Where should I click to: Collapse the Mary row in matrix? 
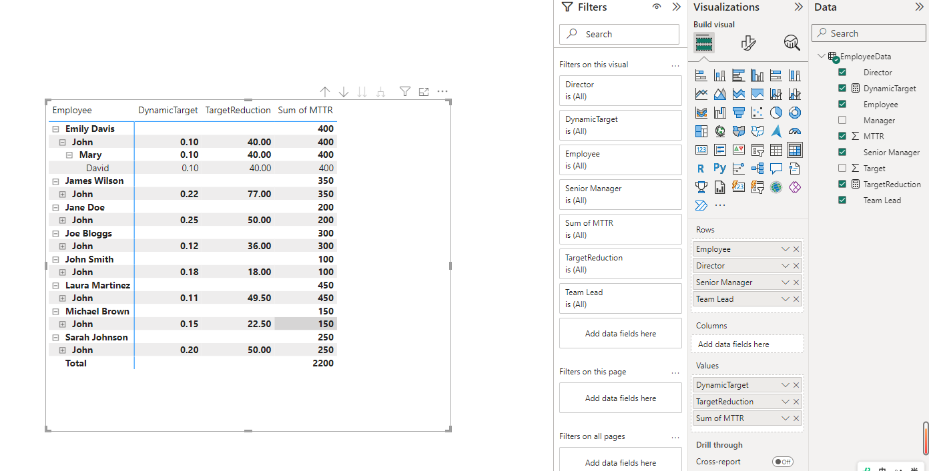point(69,155)
